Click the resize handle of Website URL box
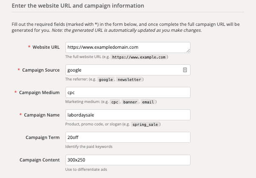Image resolution: width=256 pixels, height=178 pixels. coord(188,51)
